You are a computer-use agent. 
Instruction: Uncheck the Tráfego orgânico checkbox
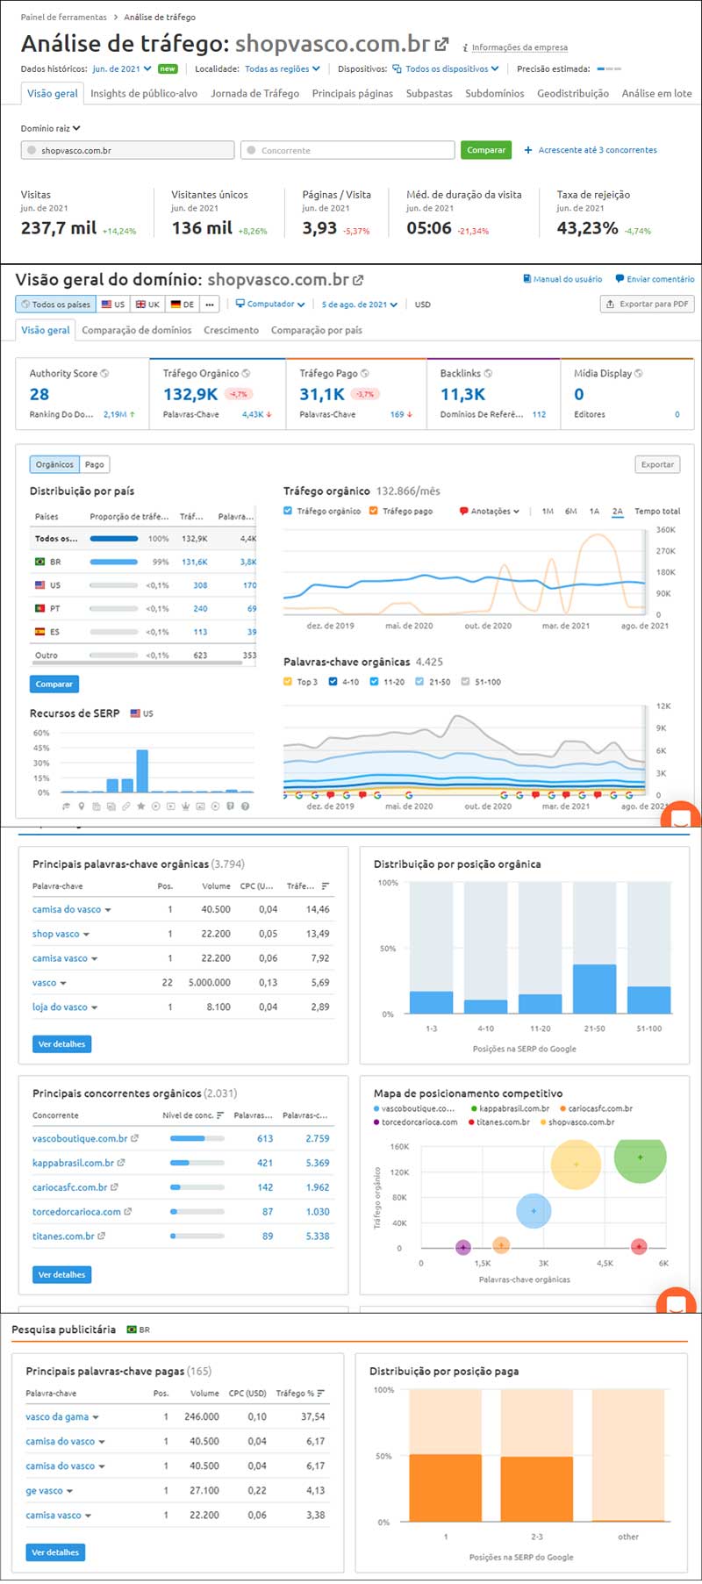tap(288, 511)
